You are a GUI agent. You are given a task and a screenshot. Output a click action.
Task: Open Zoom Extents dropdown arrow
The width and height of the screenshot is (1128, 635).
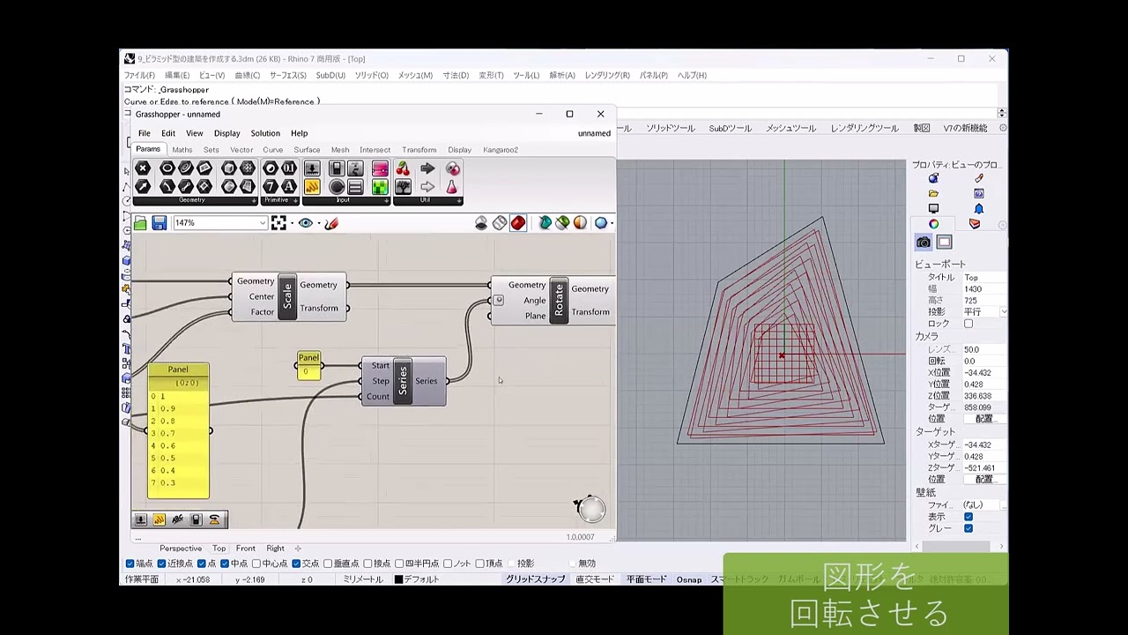(292, 223)
